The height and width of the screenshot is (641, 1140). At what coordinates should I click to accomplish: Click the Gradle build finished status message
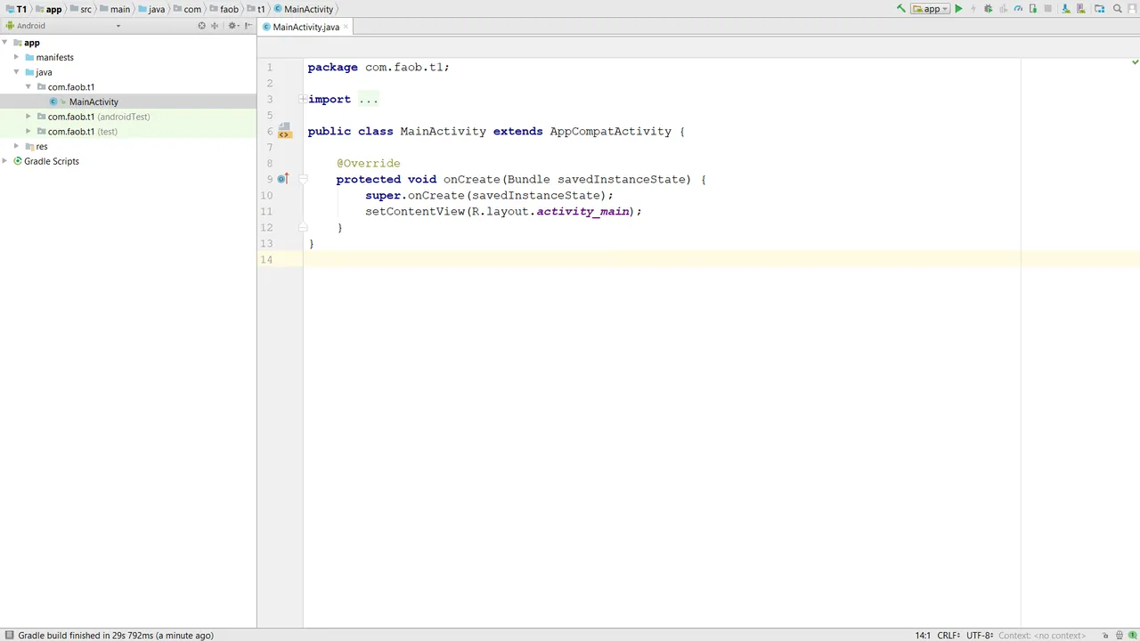point(116,635)
